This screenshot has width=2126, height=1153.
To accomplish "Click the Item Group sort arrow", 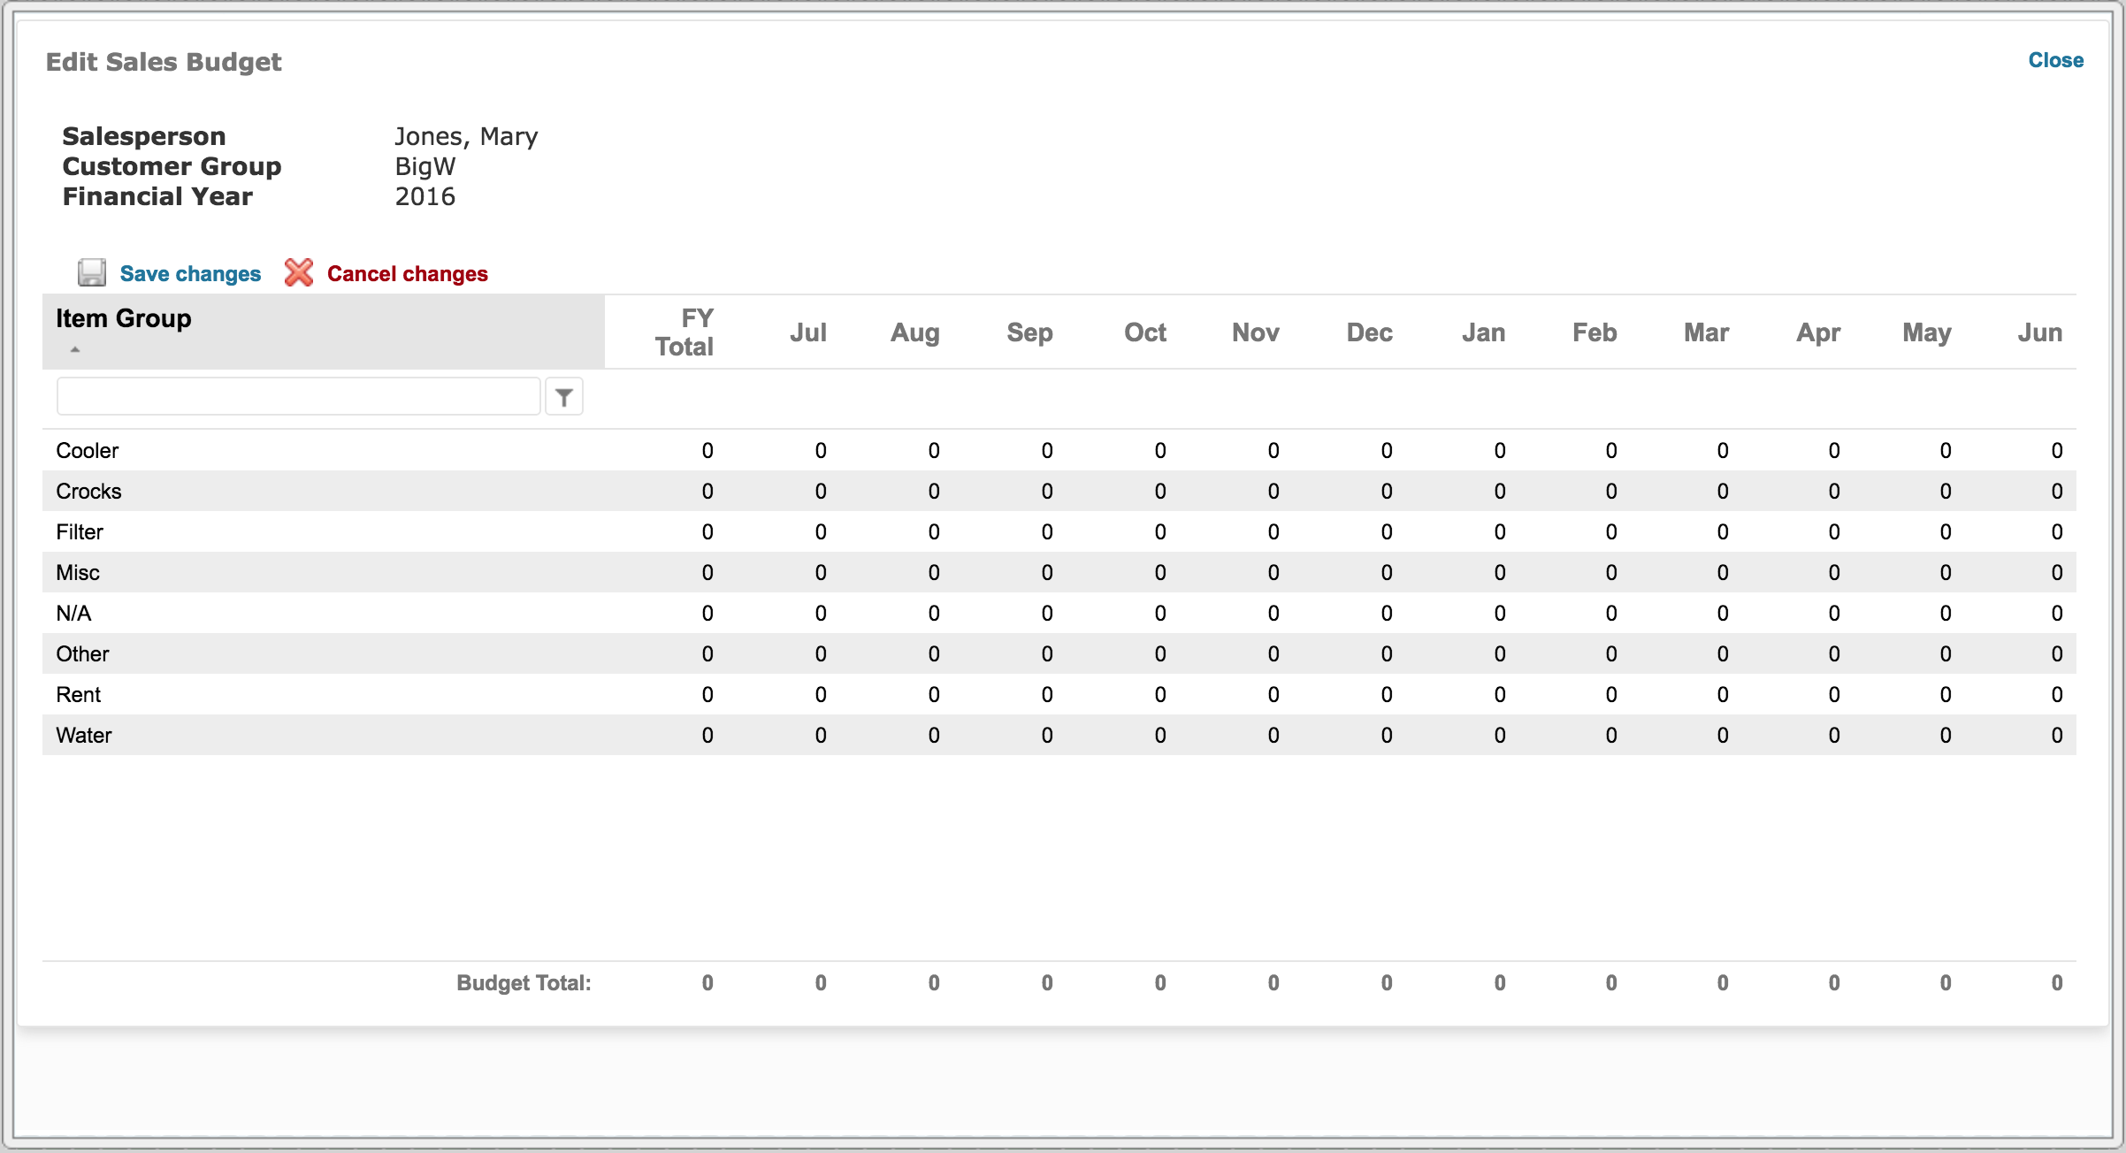I will tap(75, 350).
